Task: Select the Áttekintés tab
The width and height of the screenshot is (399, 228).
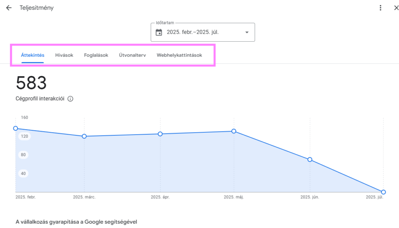Action: (x=33, y=55)
